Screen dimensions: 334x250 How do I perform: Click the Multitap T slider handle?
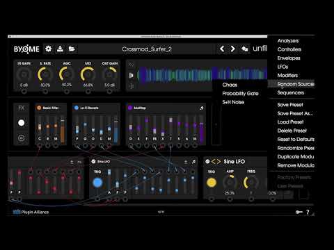(x=170, y=120)
